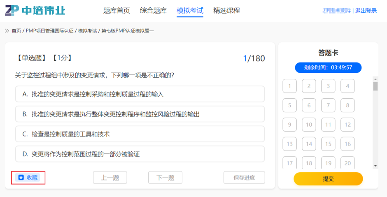Go to 下一题 next question
Screen dimensions: 387x197
tap(165, 178)
